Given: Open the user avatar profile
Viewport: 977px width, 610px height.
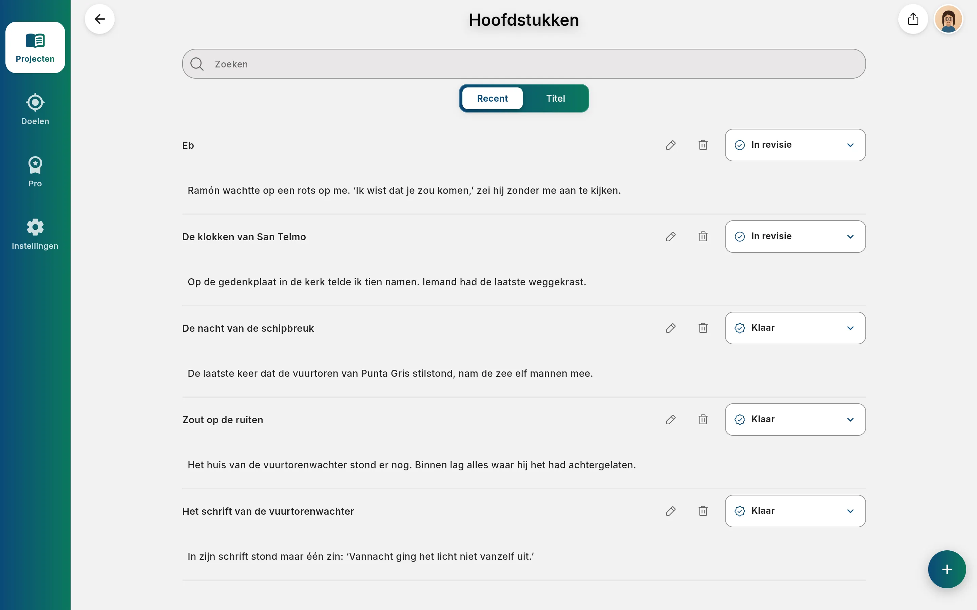Looking at the screenshot, I should pyautogui.click(x=949, y=19).
